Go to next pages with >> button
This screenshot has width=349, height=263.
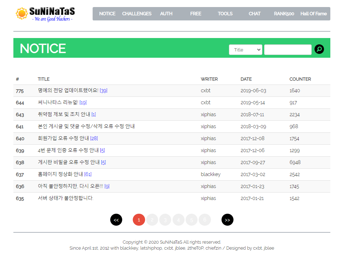(227, 220)
